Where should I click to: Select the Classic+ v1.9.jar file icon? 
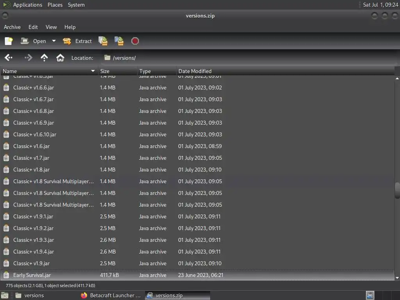click(x=6, y=264)
